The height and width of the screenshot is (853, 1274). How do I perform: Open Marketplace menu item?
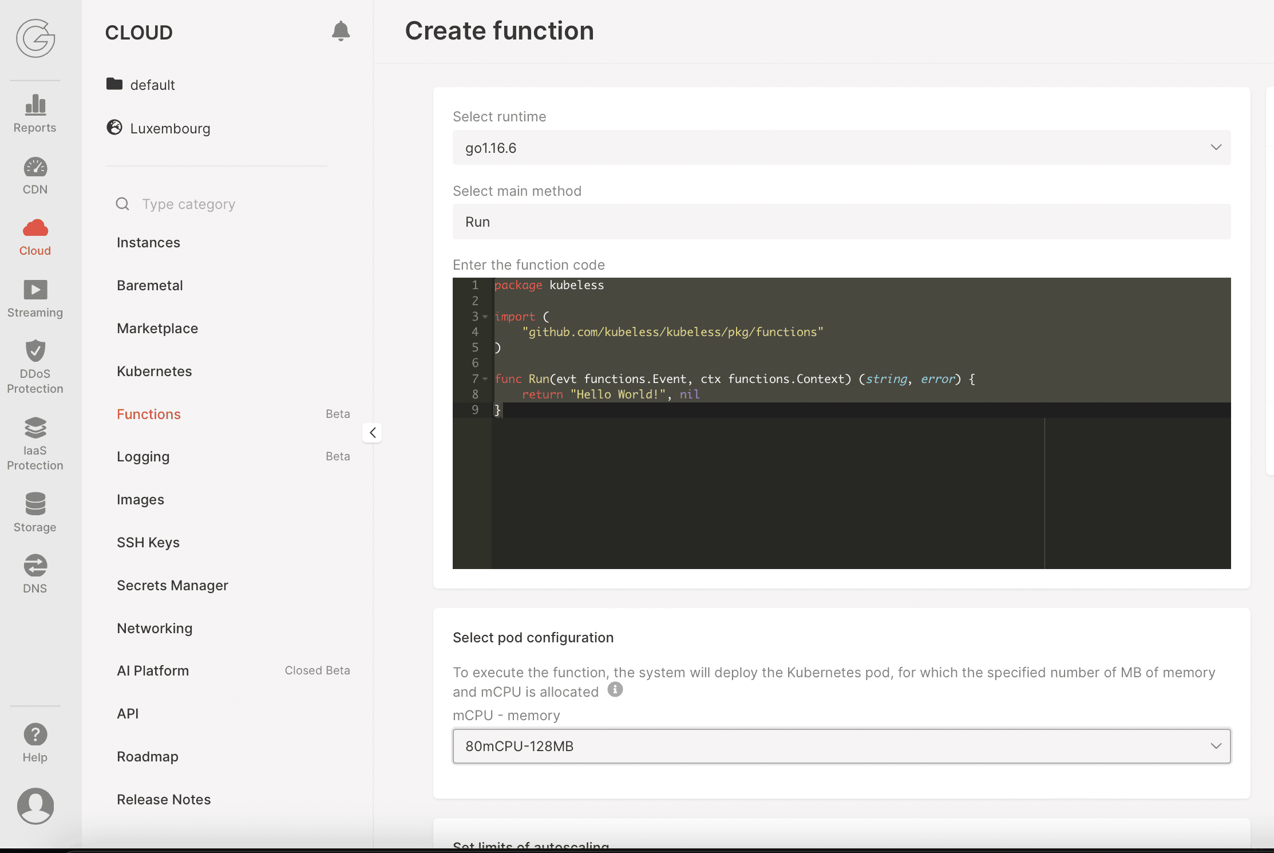tap(157, 329)
